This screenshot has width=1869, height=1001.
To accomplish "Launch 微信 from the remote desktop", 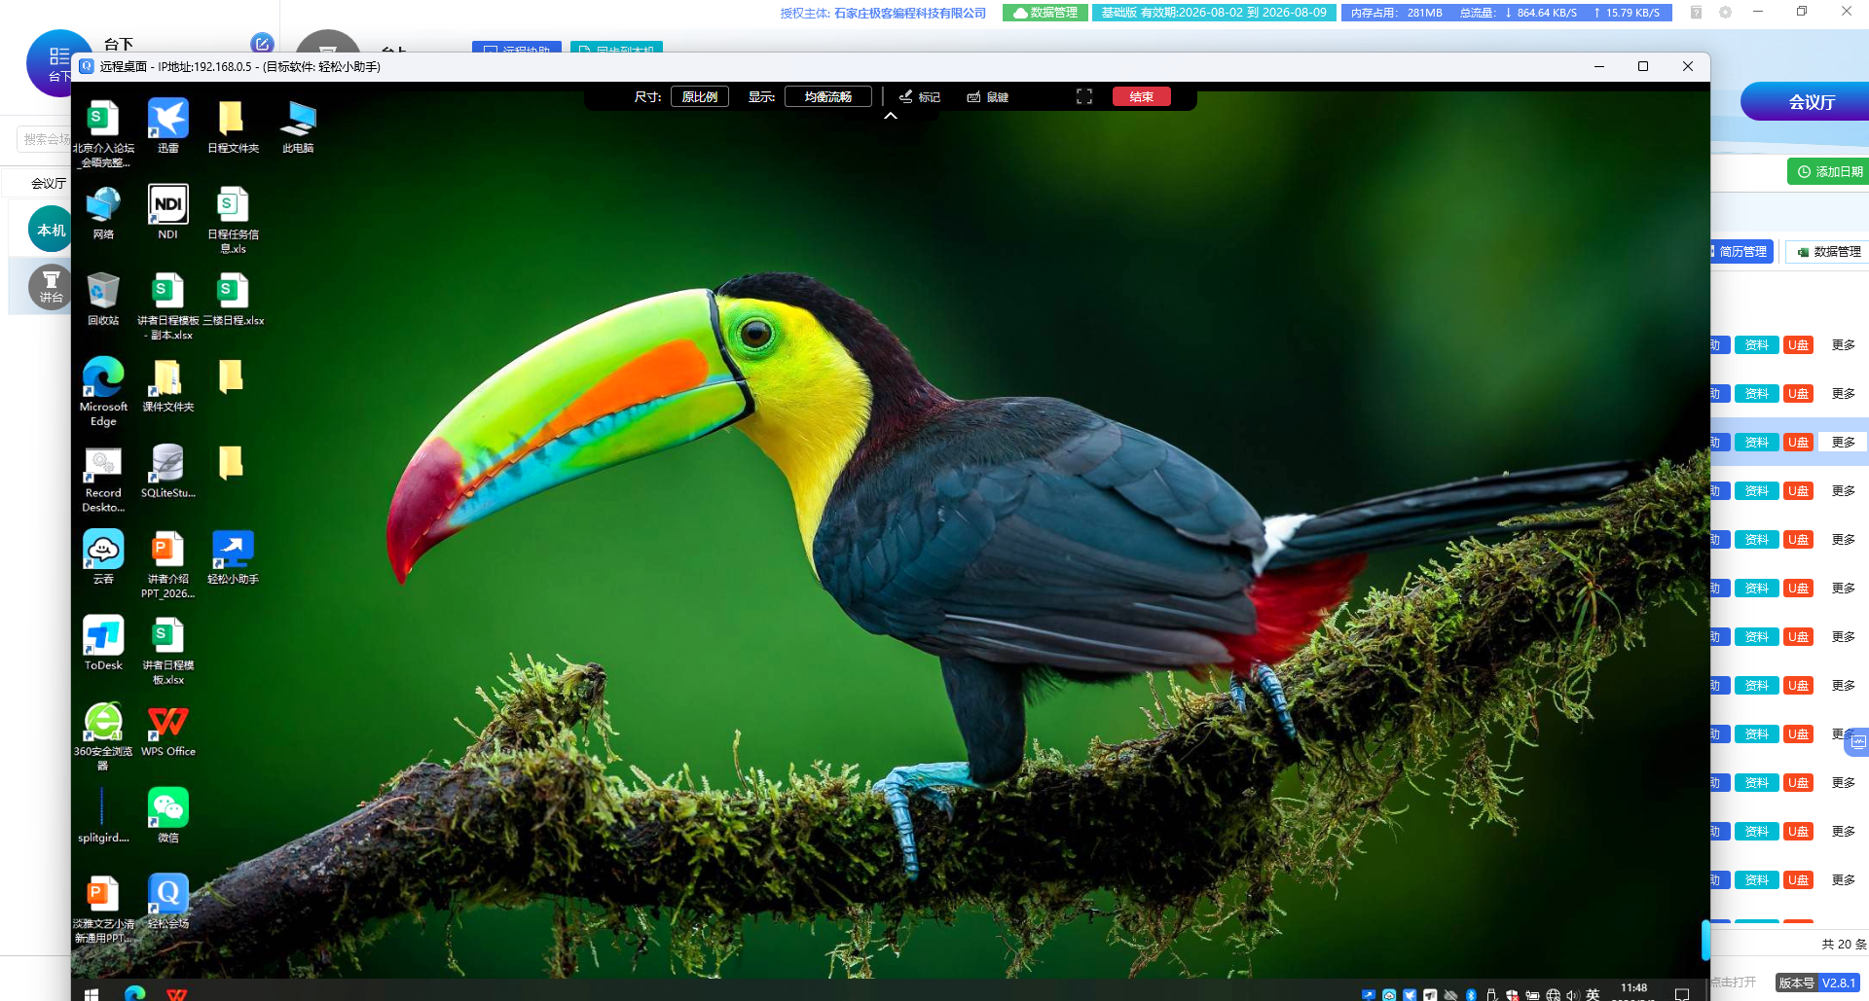I will pyautogui.click(x=167, y=815).
